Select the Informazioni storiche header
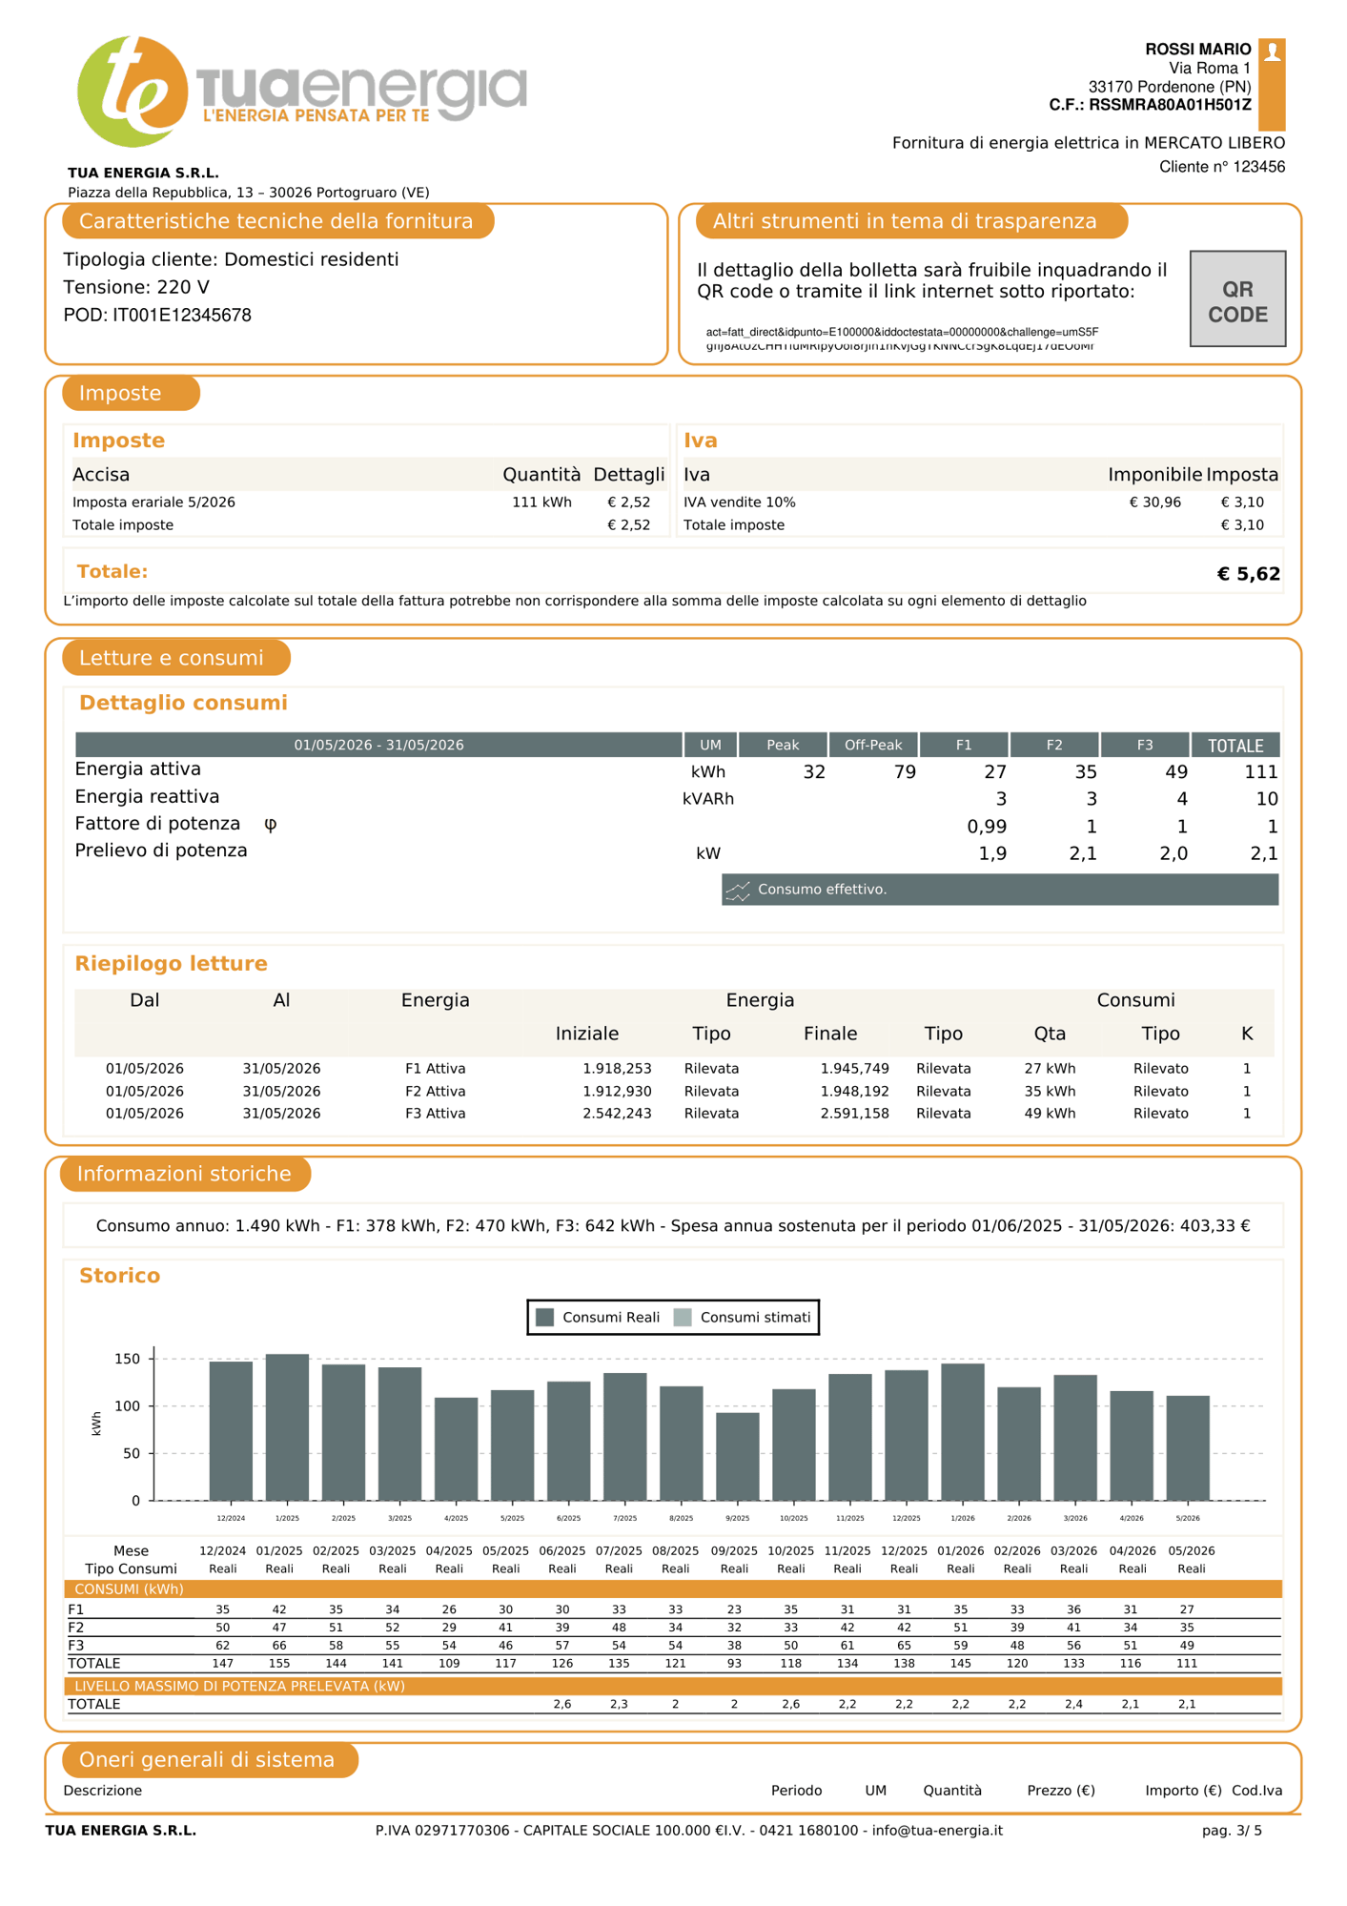Screen dimensions: 1347x1906 point(186,1174)
